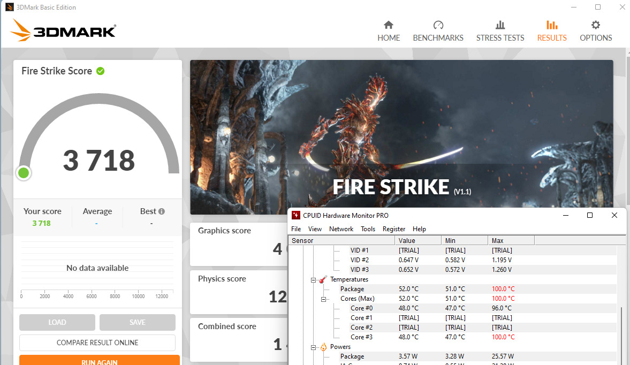Select the VID #1 row
This screenshot has width=630, height=365.
(x=453, y=250)
